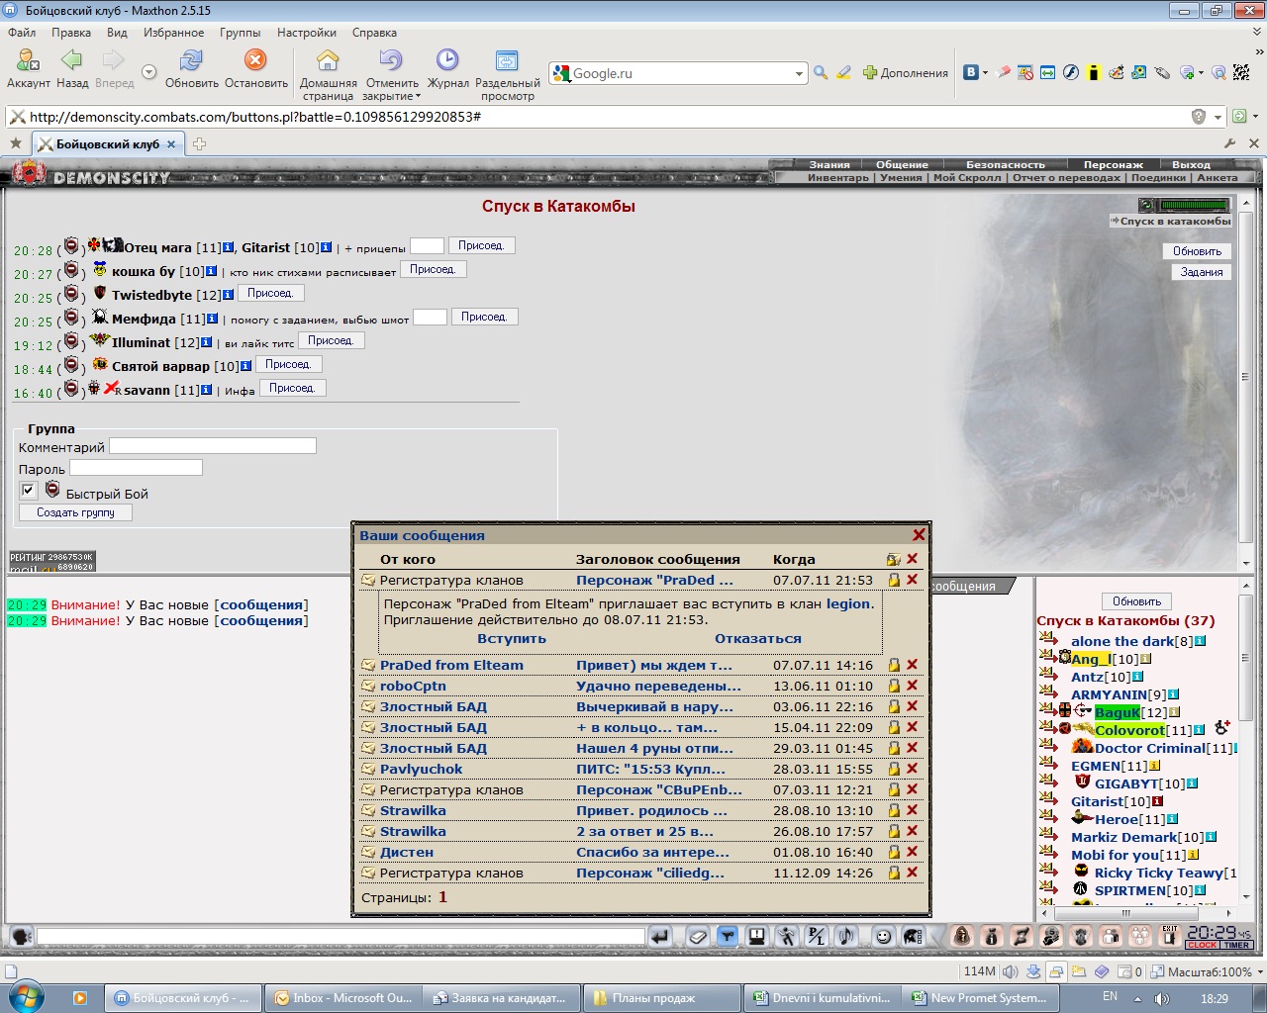This screenshot has width=1267, height=1013.
Task: Open the Масштаб 100% zoom dropdown
Action: click(1259, 971)
